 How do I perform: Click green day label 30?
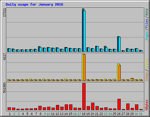[136, 114]
